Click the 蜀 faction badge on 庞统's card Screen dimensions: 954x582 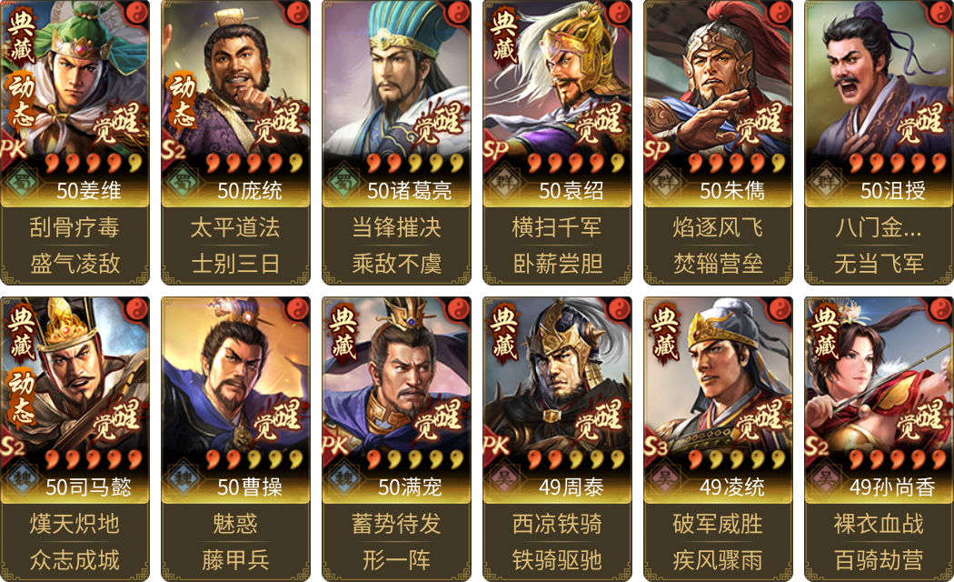click(182, 182)
